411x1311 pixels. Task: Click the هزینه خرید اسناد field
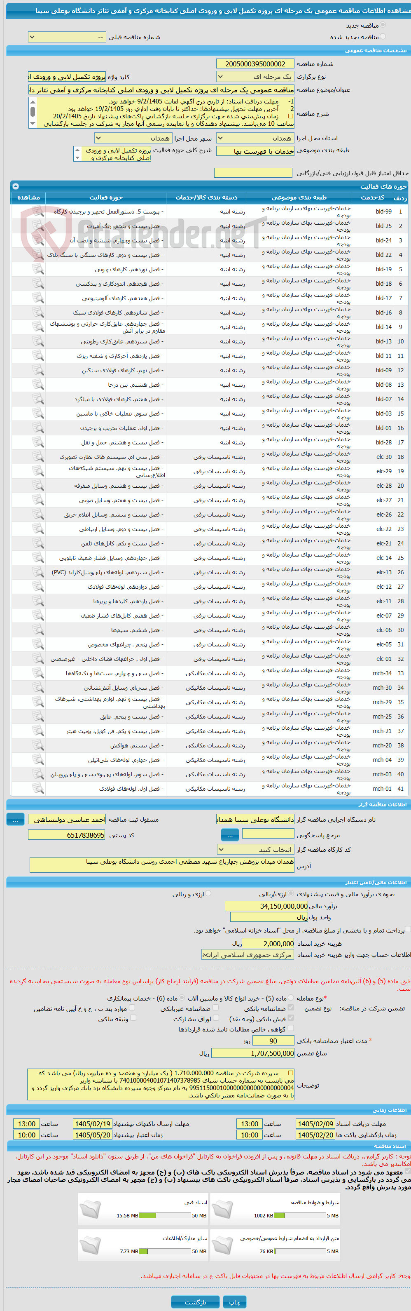click(x=268, y=943)
